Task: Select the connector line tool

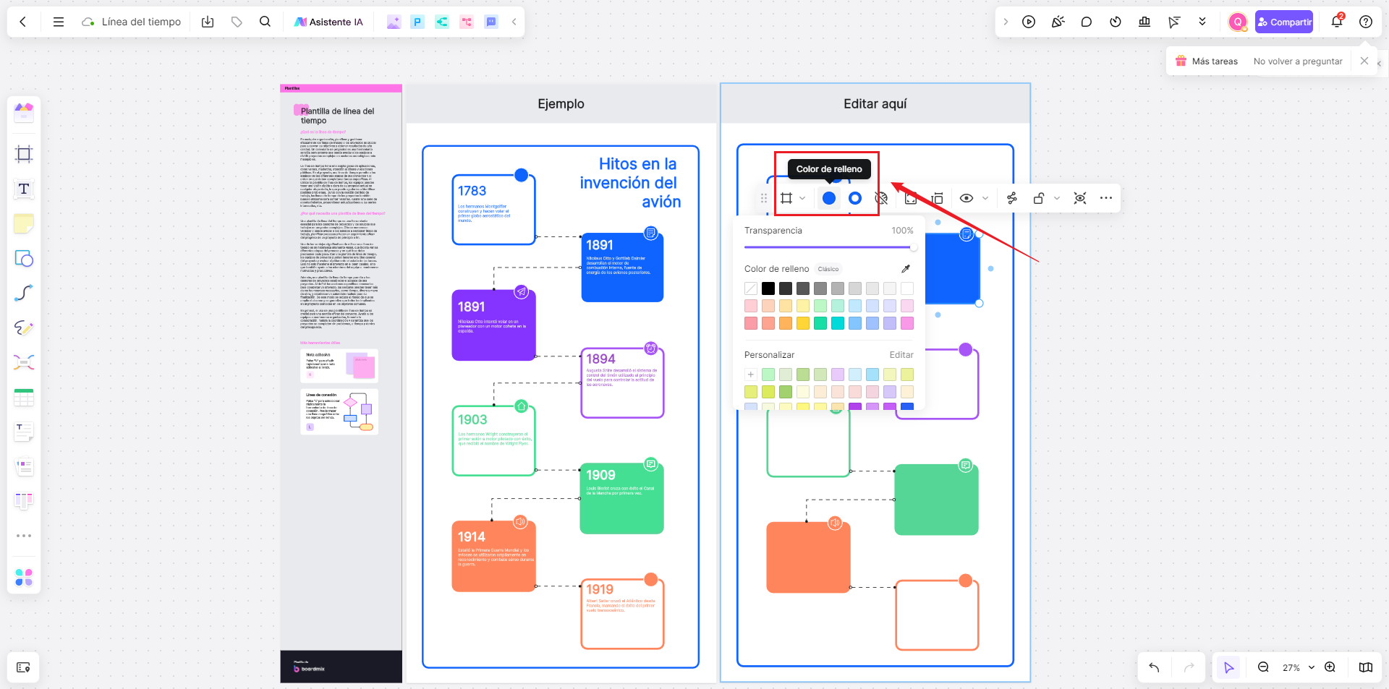Action: 24,293
